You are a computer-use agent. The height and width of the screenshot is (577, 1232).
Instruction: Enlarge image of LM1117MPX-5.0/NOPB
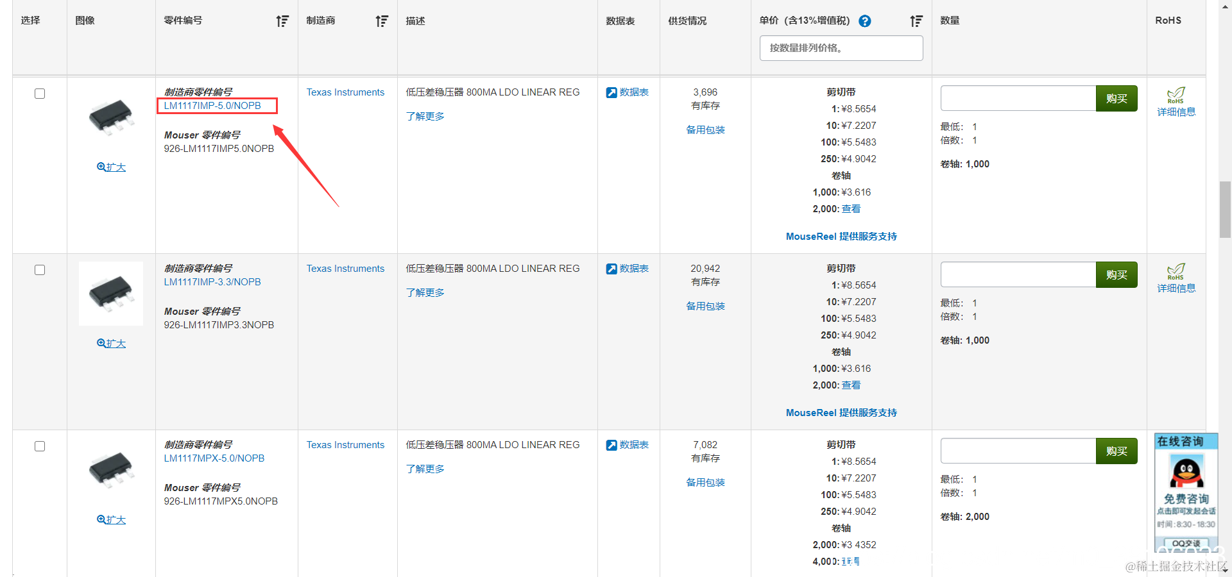(x=111, y=520)
